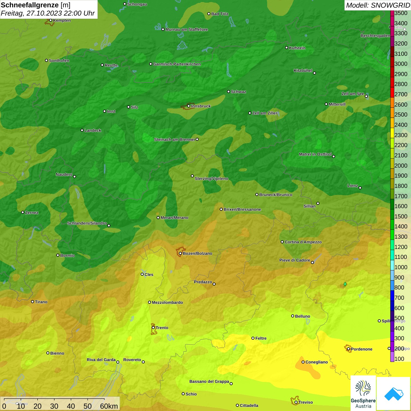The width and height of the screenshot is (411, 411).
Task: Click the 'Pieve di Cadore' map label
Action: pos(295,260)
